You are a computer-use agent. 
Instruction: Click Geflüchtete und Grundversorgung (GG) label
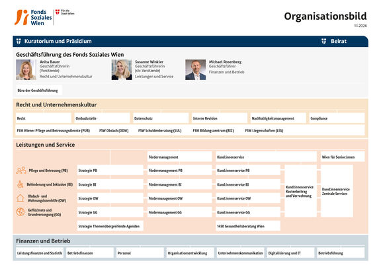coord(44,212)
